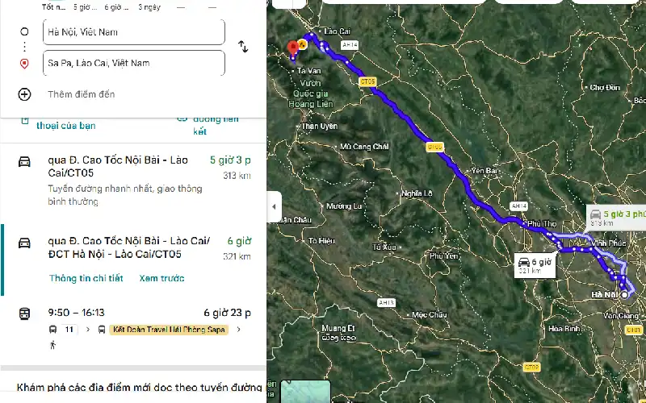The image size is (646, 403).
Task: Click the '5 giờ 3 p' duration text
Action: (x=230, y=160)
